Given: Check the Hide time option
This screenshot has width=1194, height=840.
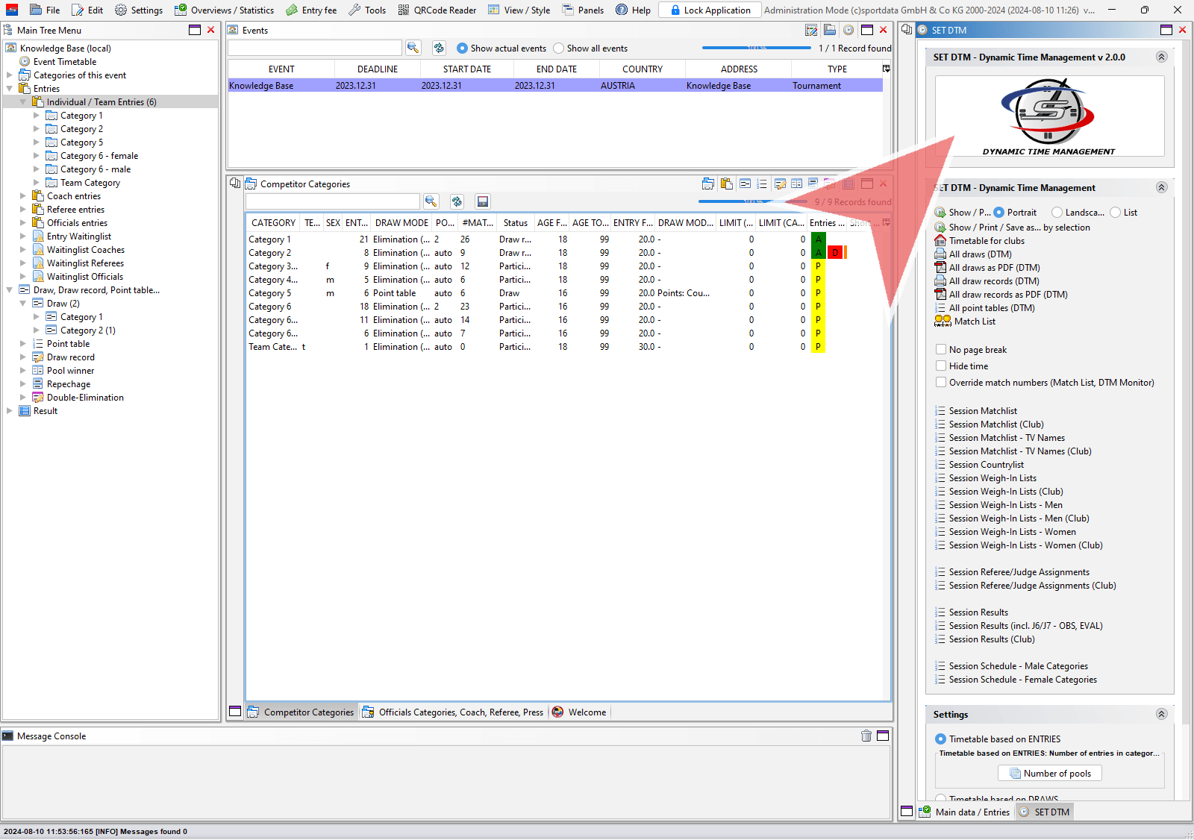Looking at the screenshot, I should click(x=941, y=366).
